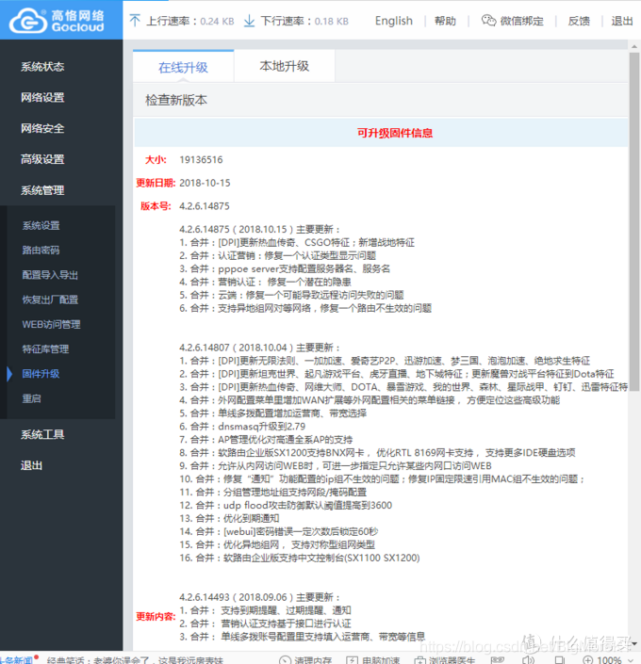Click the 4.2.6.14493 (2018.09.06) changelog heading
The width and height of the screenshot is (641, 664).
click(259, 597)
